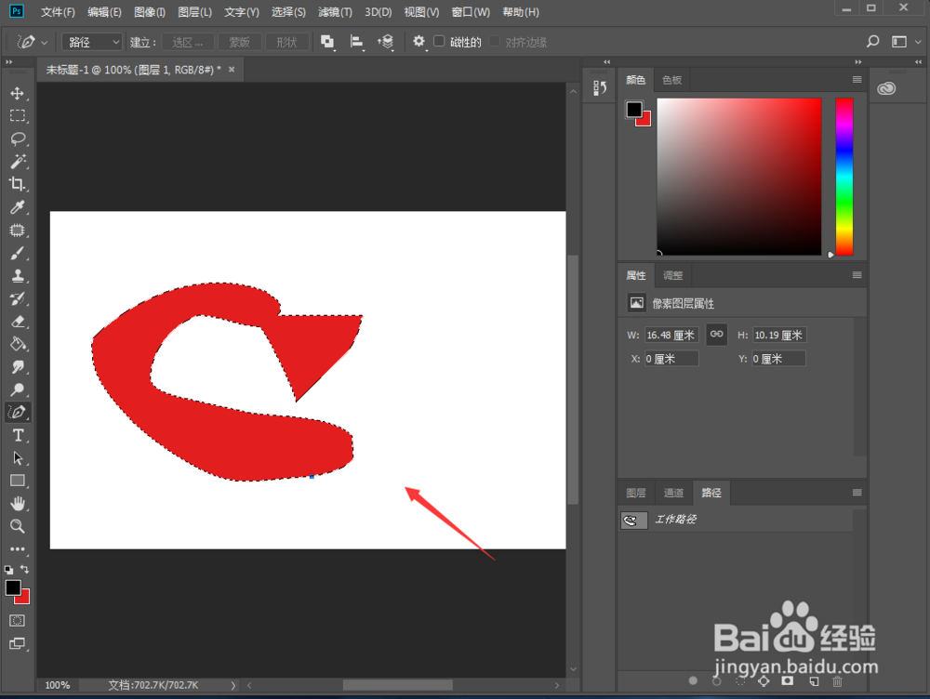
Task: Open the tool mode dropdown set to 路径
Action: point(92,42)
